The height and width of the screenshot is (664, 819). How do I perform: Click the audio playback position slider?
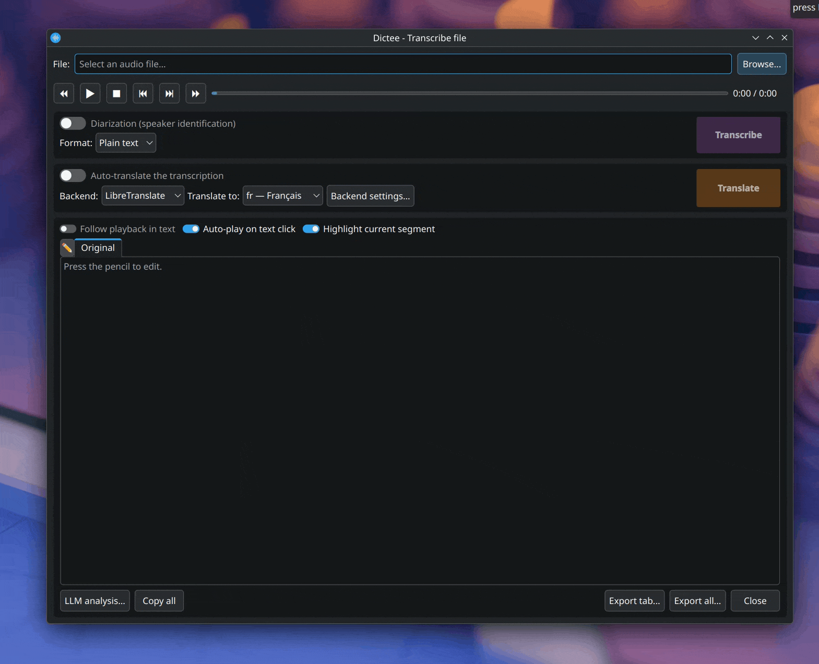point(470,93)
